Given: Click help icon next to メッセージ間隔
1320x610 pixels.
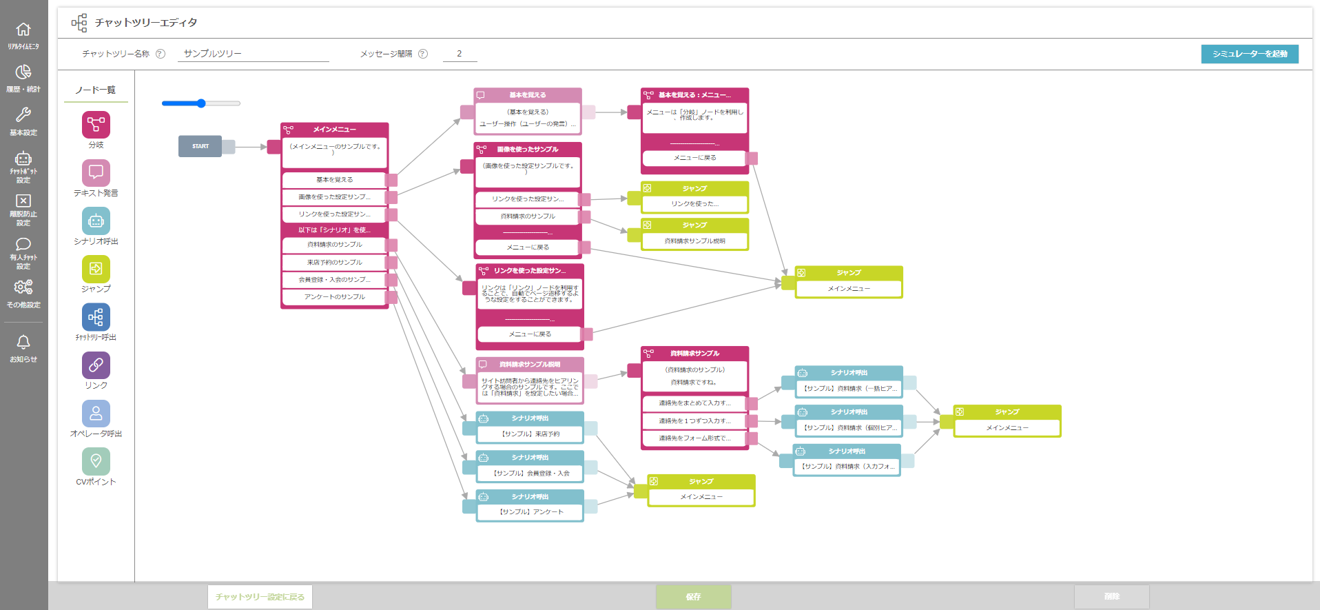Looking at the screenshot, I should click(423, 54).
